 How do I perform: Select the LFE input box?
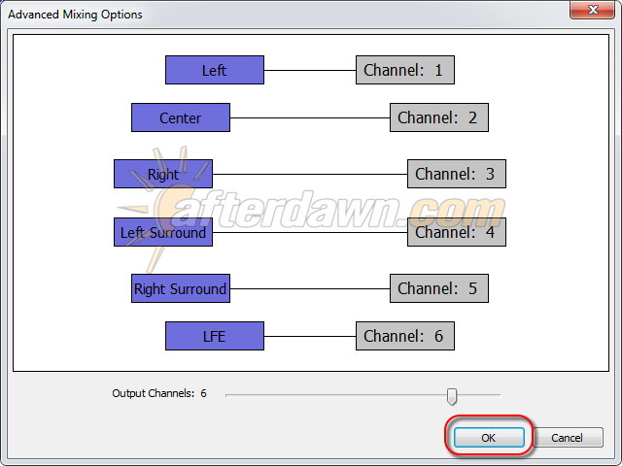click(215, 336)
